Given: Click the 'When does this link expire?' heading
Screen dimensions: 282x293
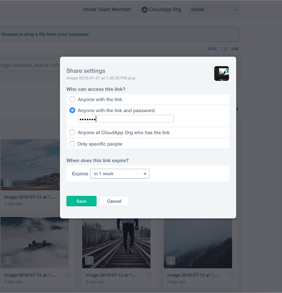Looking at the screenshot, I should coord(98,160).
